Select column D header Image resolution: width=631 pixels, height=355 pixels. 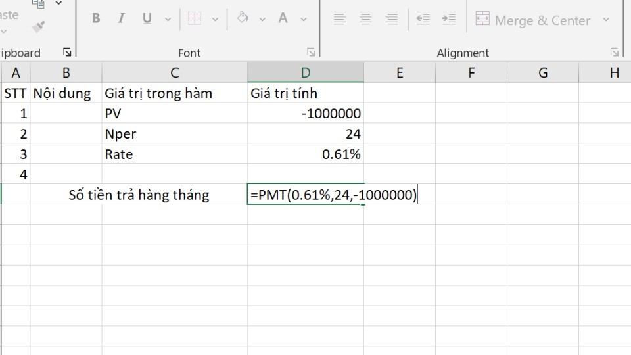coord(306,73)
